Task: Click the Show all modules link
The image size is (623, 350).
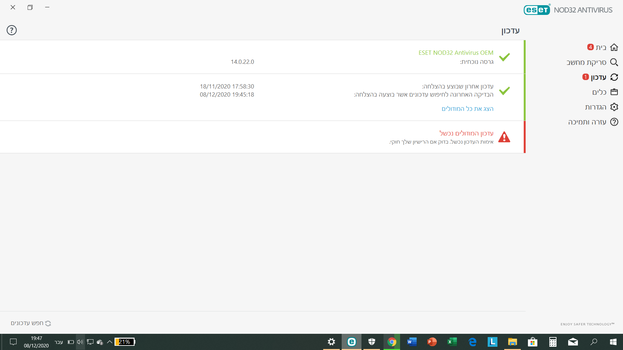Action: 467,109
